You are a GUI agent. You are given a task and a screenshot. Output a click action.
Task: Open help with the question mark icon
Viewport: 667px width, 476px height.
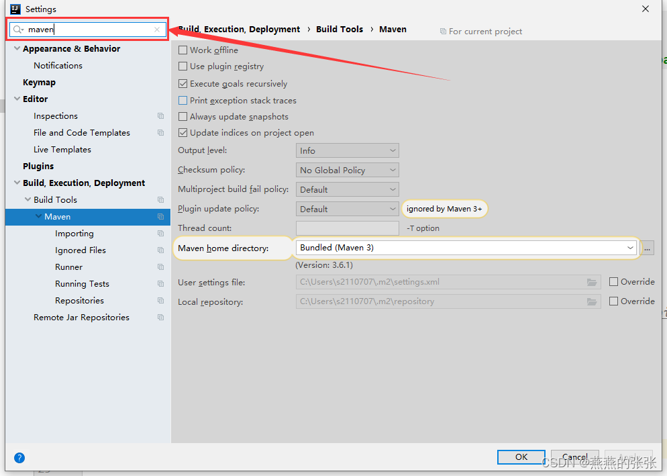tap(19, 458)
